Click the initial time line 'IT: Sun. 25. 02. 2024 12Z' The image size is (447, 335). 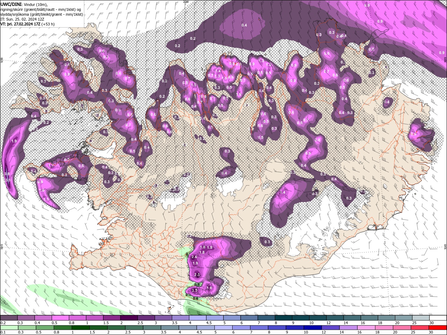22,19
